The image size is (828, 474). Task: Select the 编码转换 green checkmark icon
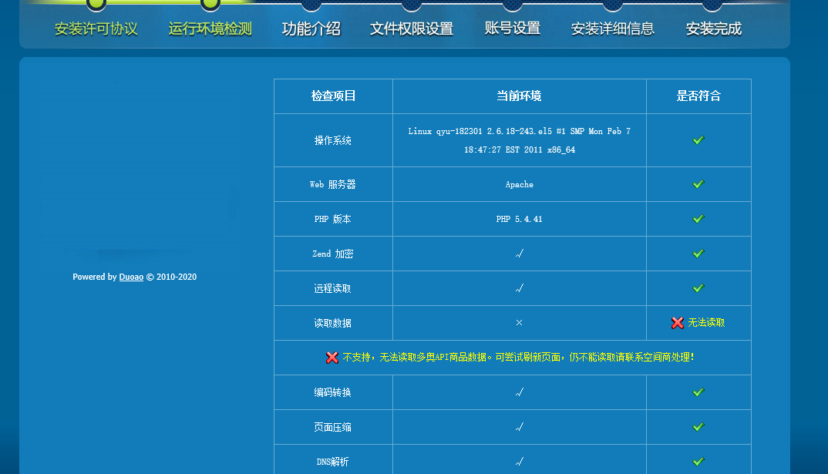click(698, 392)
